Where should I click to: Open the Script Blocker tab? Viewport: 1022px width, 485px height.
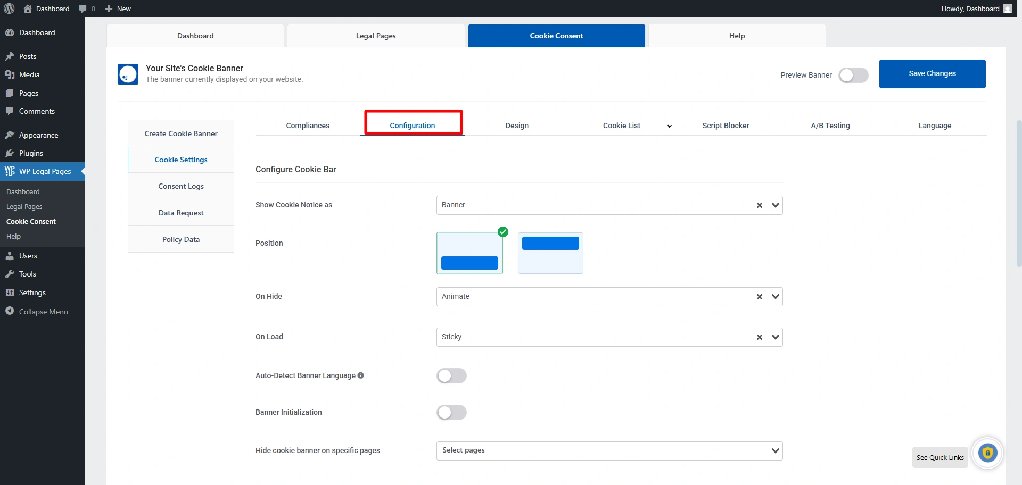click(x=726, y=126)
